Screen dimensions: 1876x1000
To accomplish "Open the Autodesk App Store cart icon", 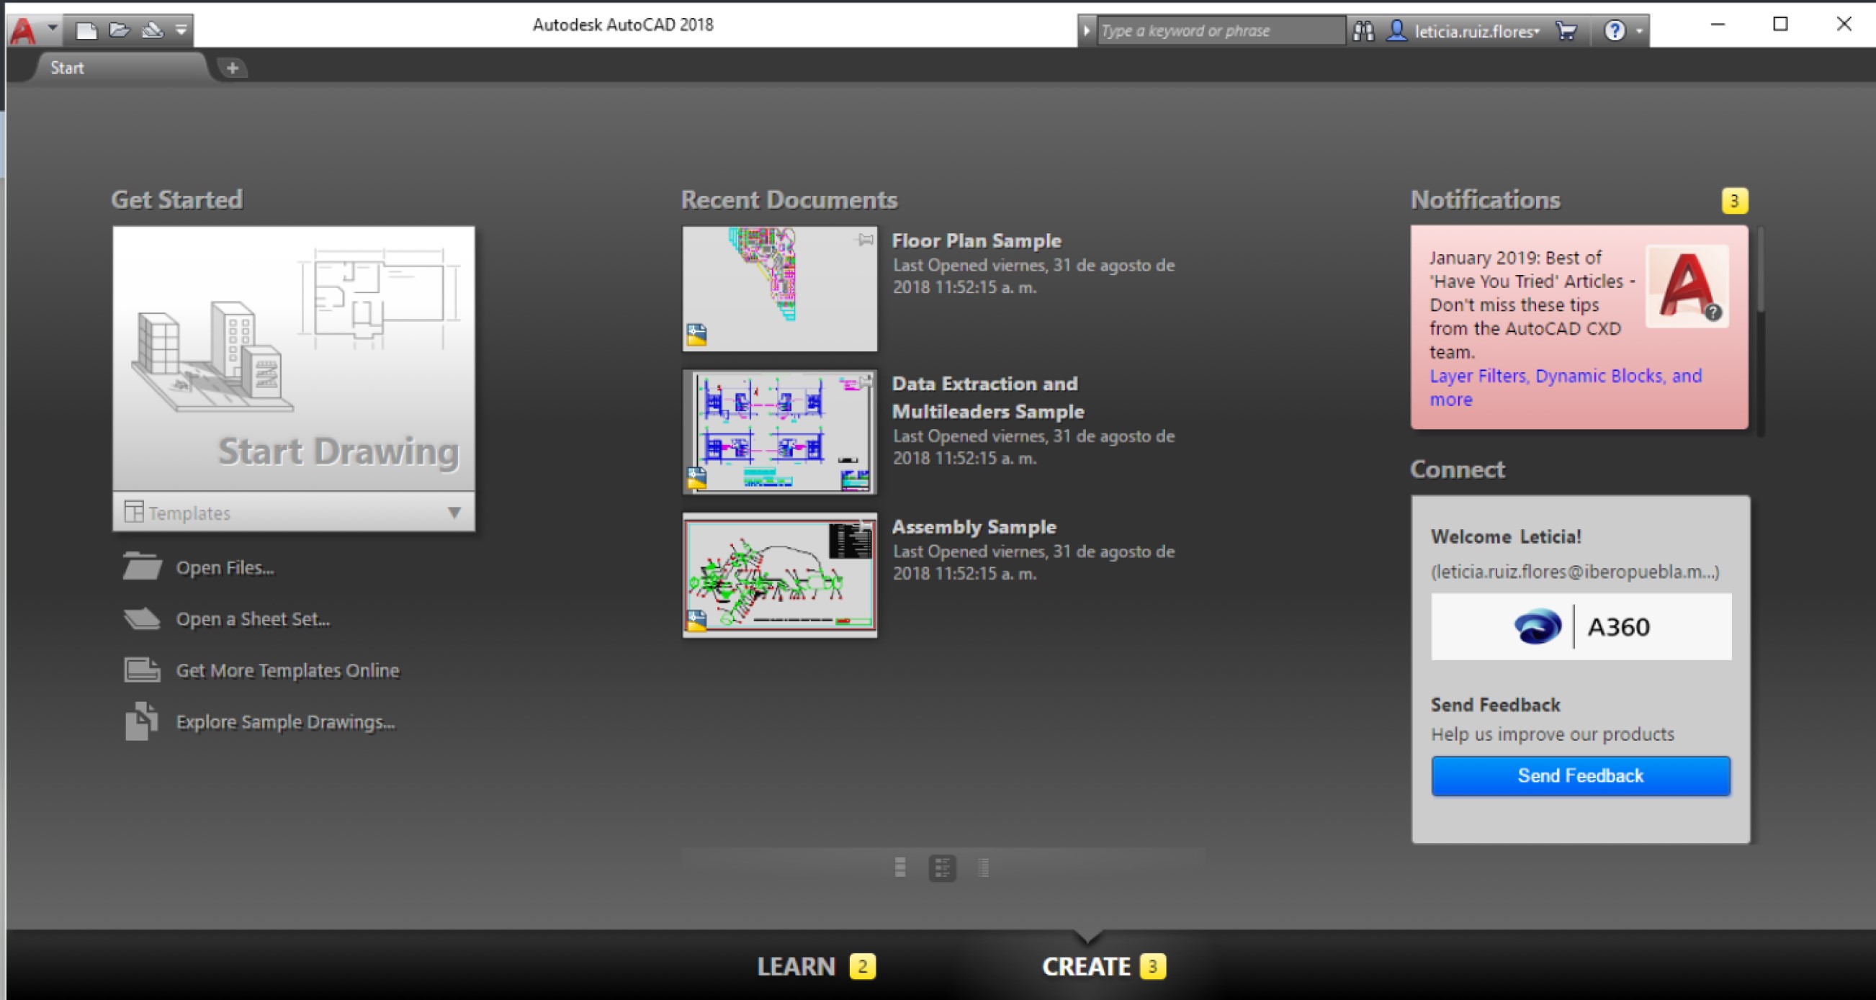I will (x=1566, y=30).
